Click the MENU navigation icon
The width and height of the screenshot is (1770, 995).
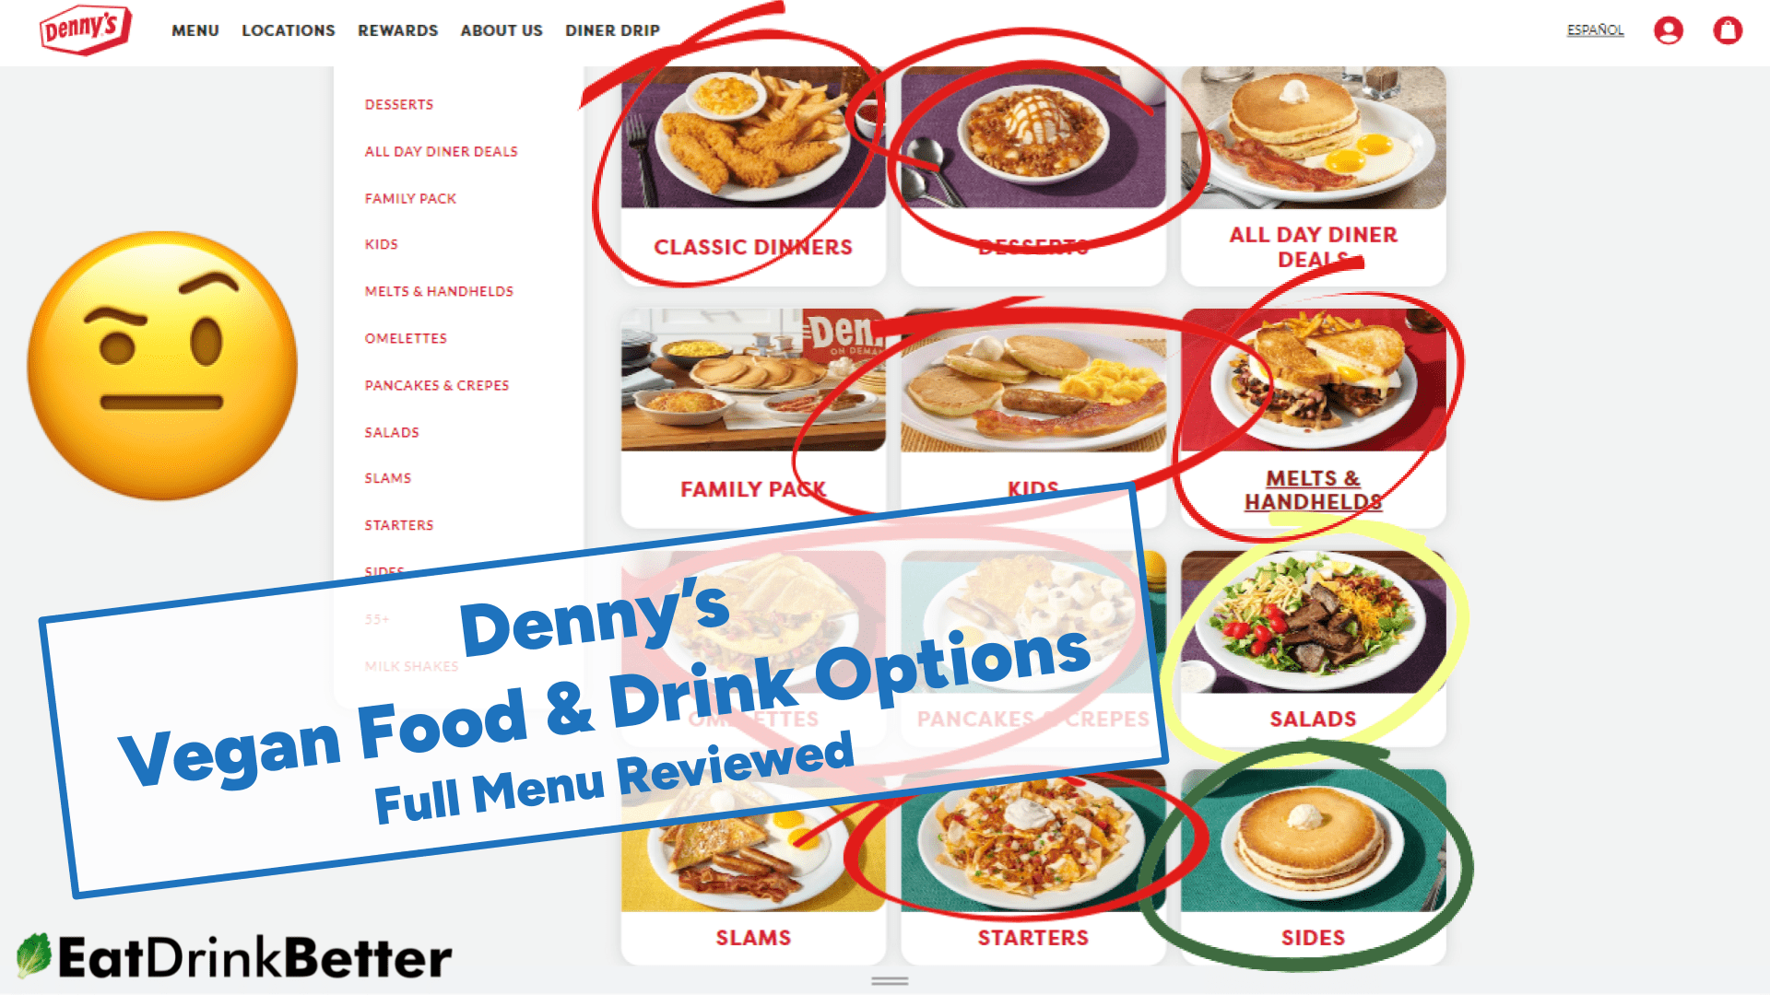pos(195,30)
